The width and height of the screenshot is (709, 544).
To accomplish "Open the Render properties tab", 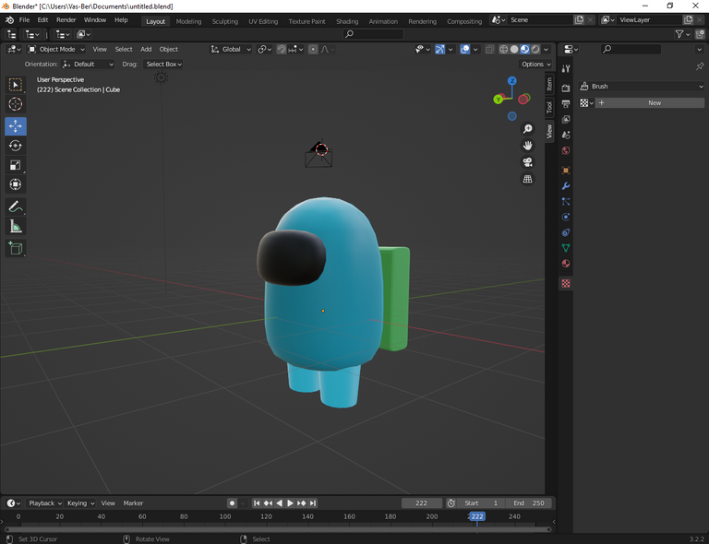I will coord(566,88).
